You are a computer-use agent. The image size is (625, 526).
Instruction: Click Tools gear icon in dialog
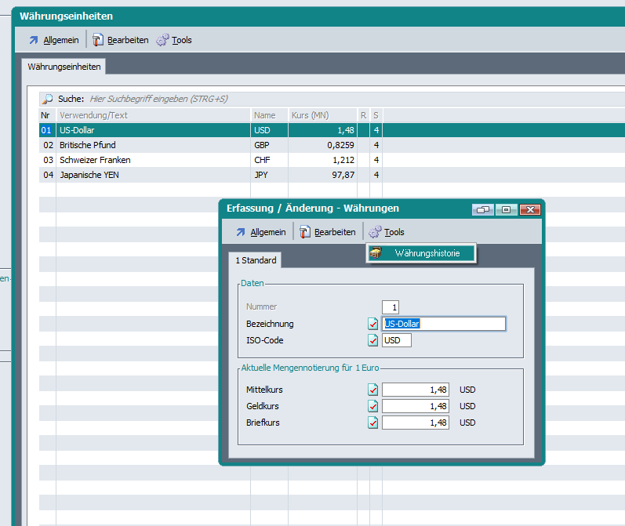[x=376, y=232]
